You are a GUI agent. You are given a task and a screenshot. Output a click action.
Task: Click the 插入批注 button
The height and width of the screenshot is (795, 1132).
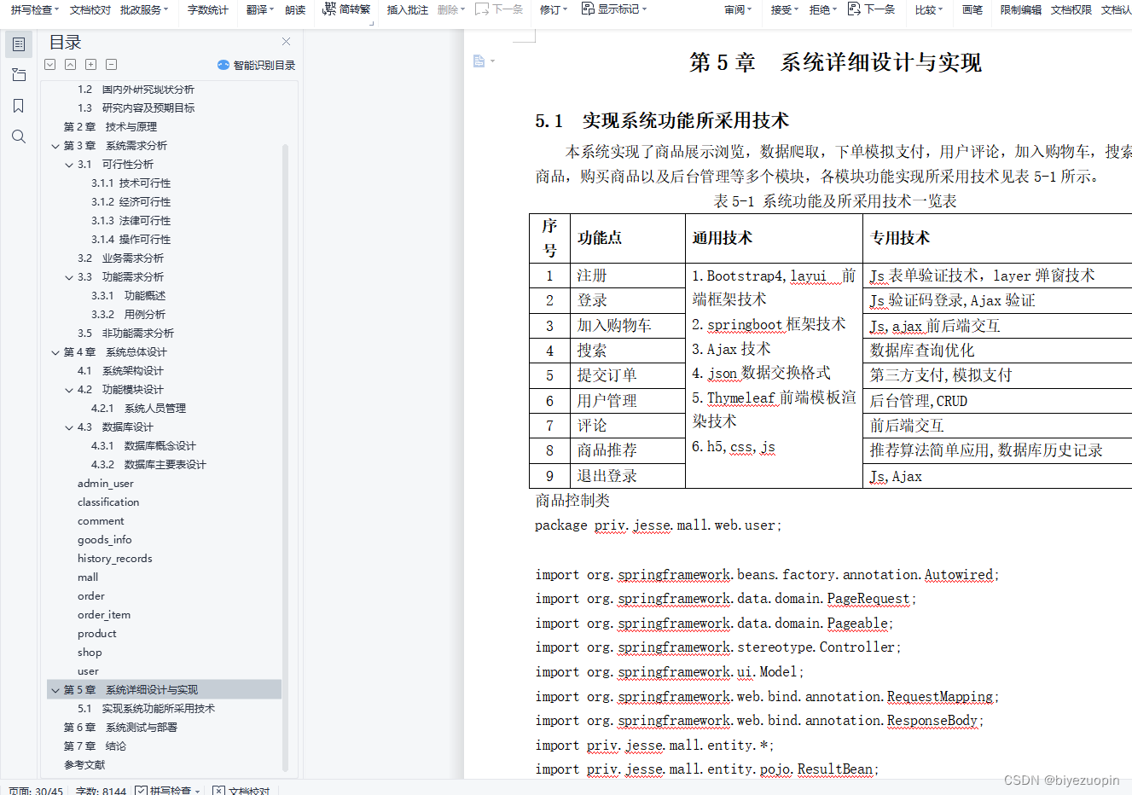pyautogui.click(x=408, y=9)
